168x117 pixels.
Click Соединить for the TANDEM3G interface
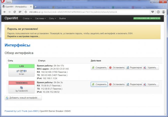click(99, 84)
